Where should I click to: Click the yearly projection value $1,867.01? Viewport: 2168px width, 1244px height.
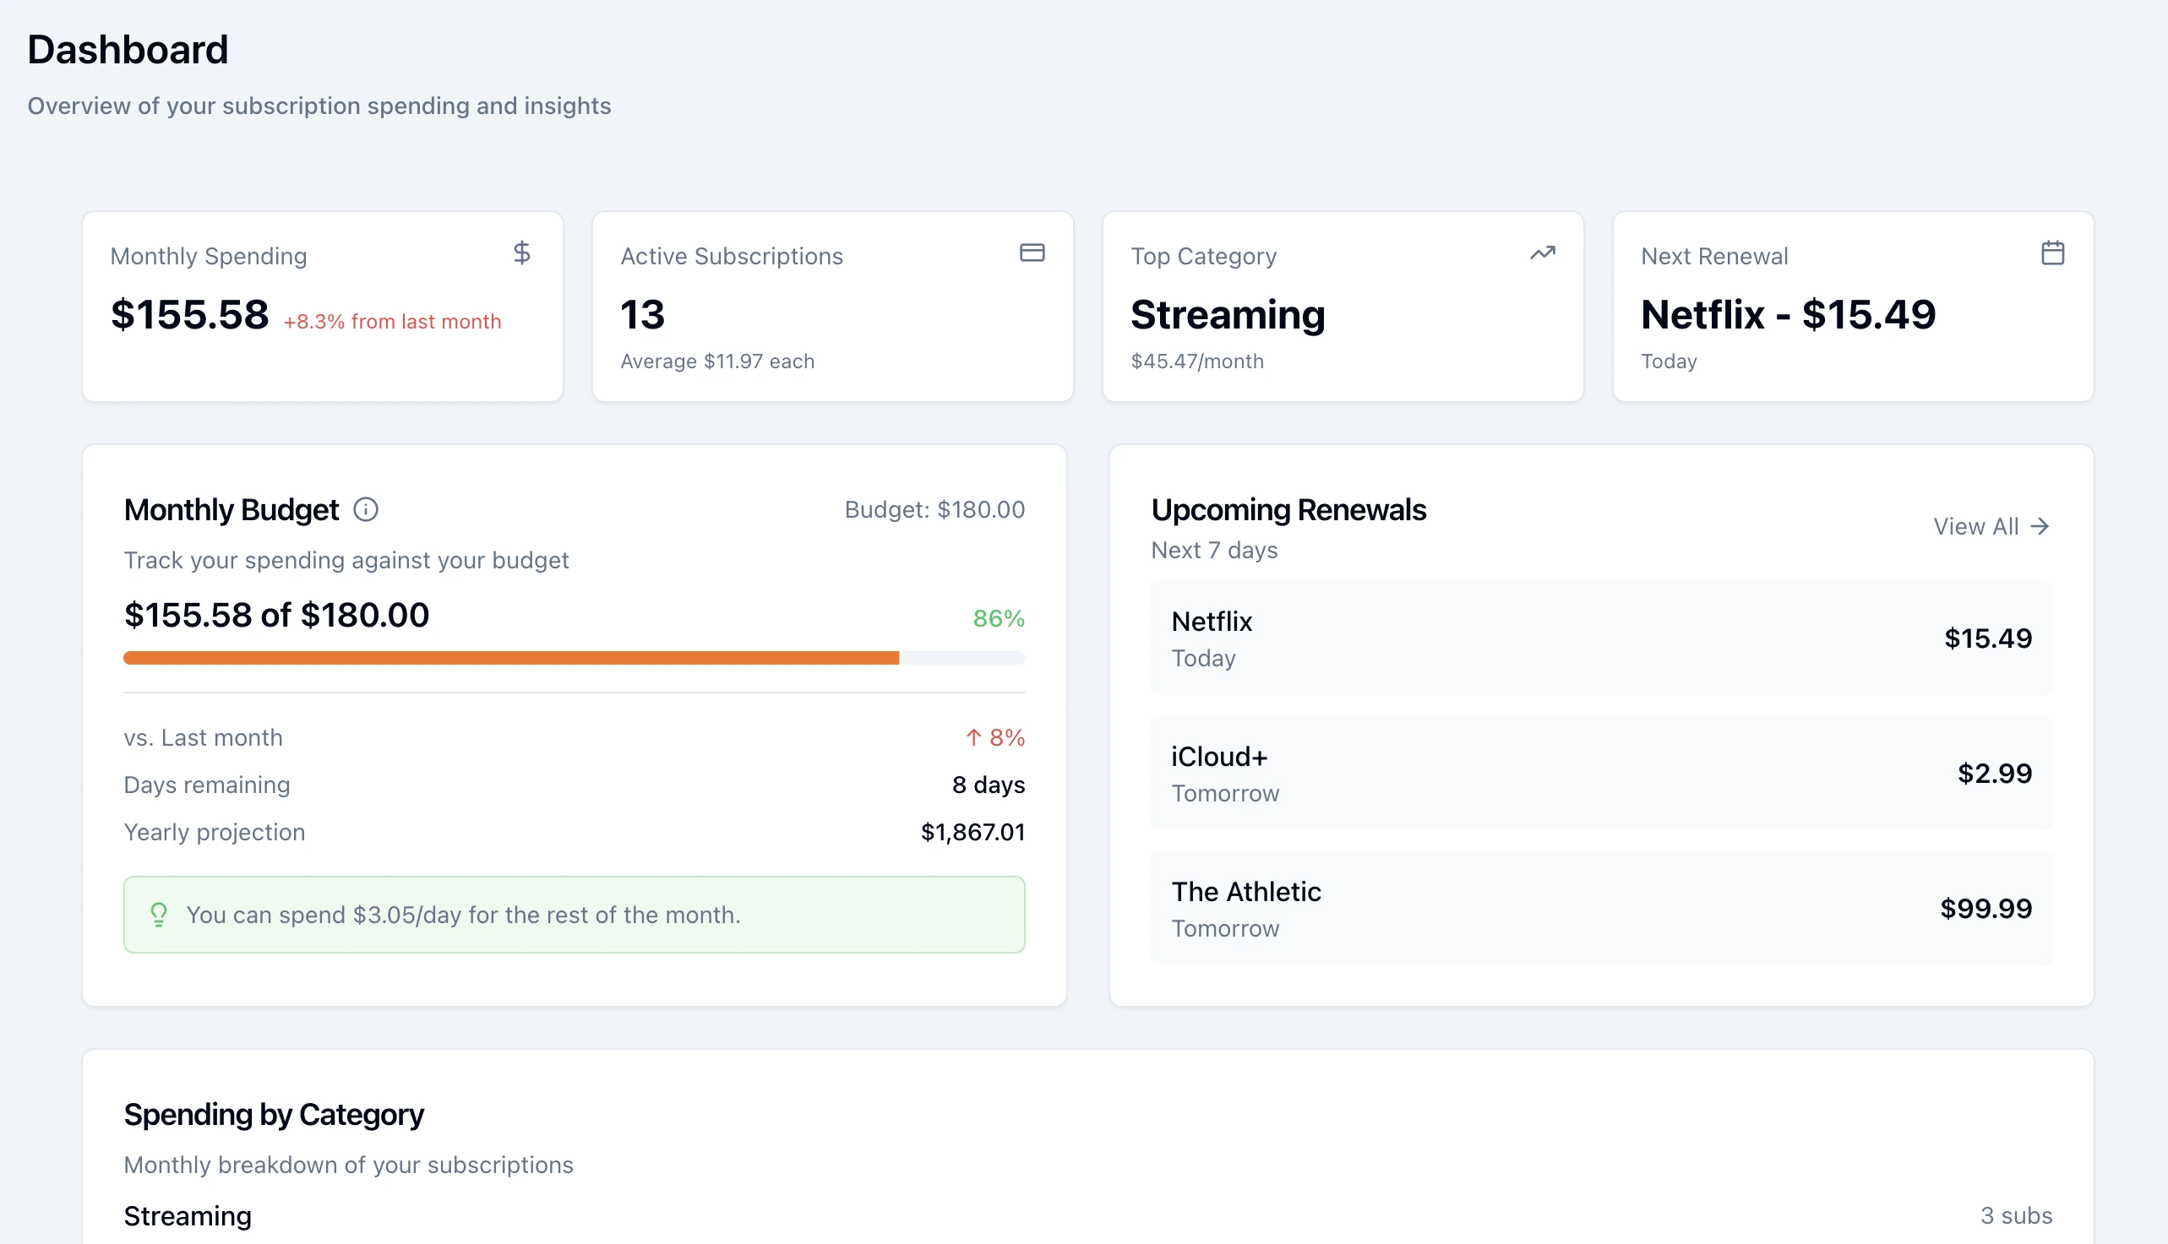point(973,831)
